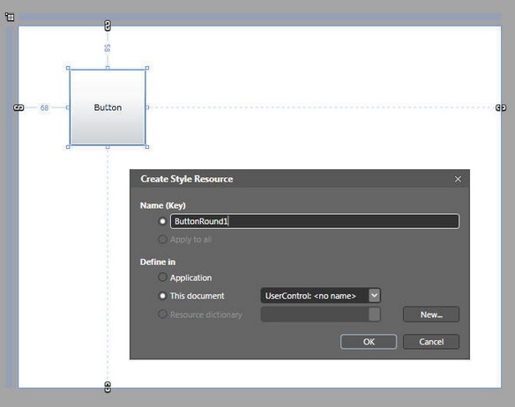This screenshot has width=515, height=407.
Task: Click the artboard corner layout icon
Action: 10,17
